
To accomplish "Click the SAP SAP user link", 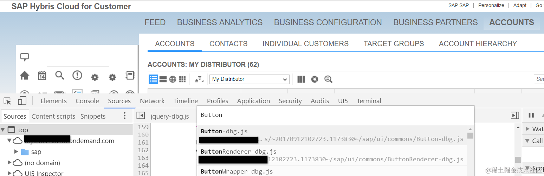I will click(459, 5).
